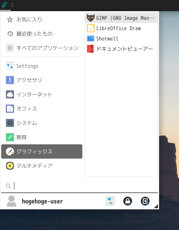The image size is (179, 230).
Task: Click the all applications gear icon
Action: tap(10, 48)
